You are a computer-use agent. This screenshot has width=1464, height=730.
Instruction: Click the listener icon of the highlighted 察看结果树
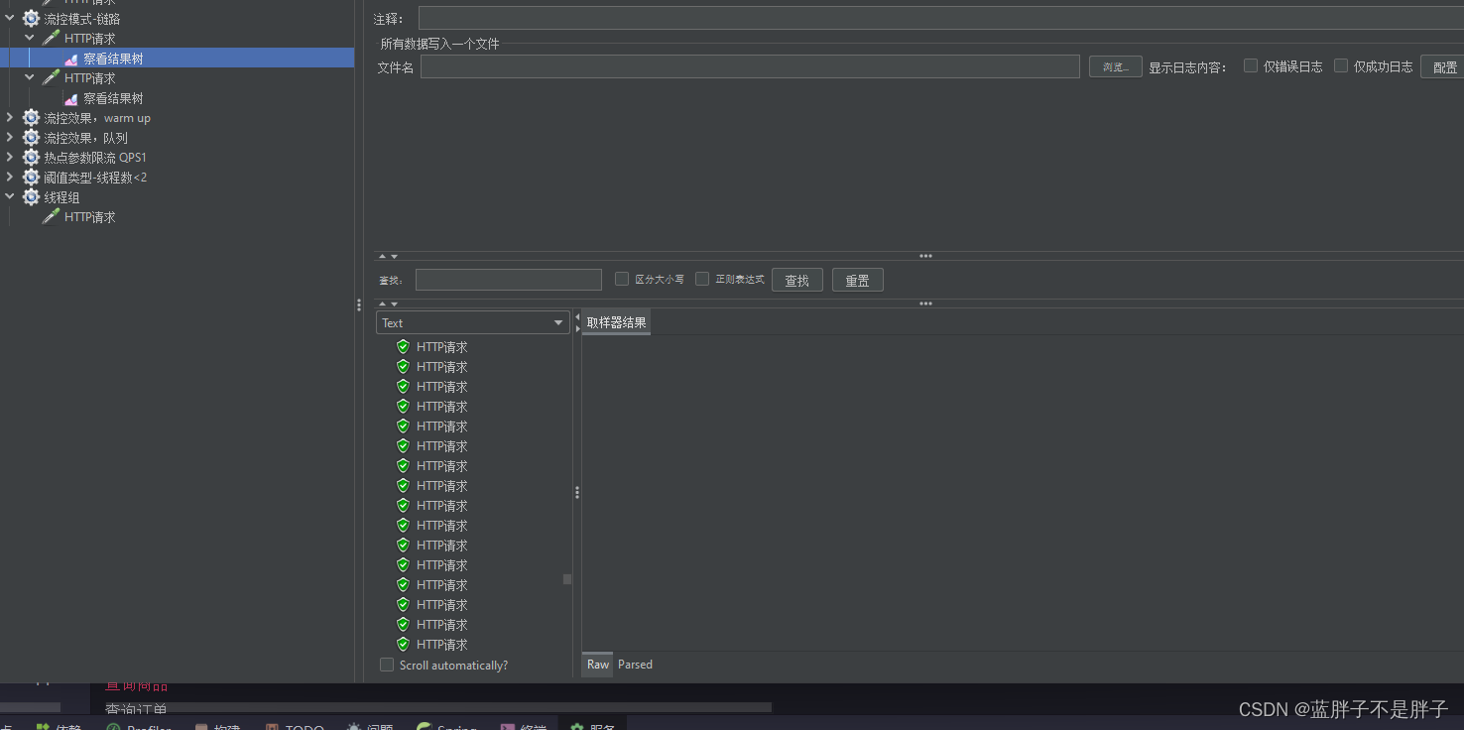click(70, 59)
